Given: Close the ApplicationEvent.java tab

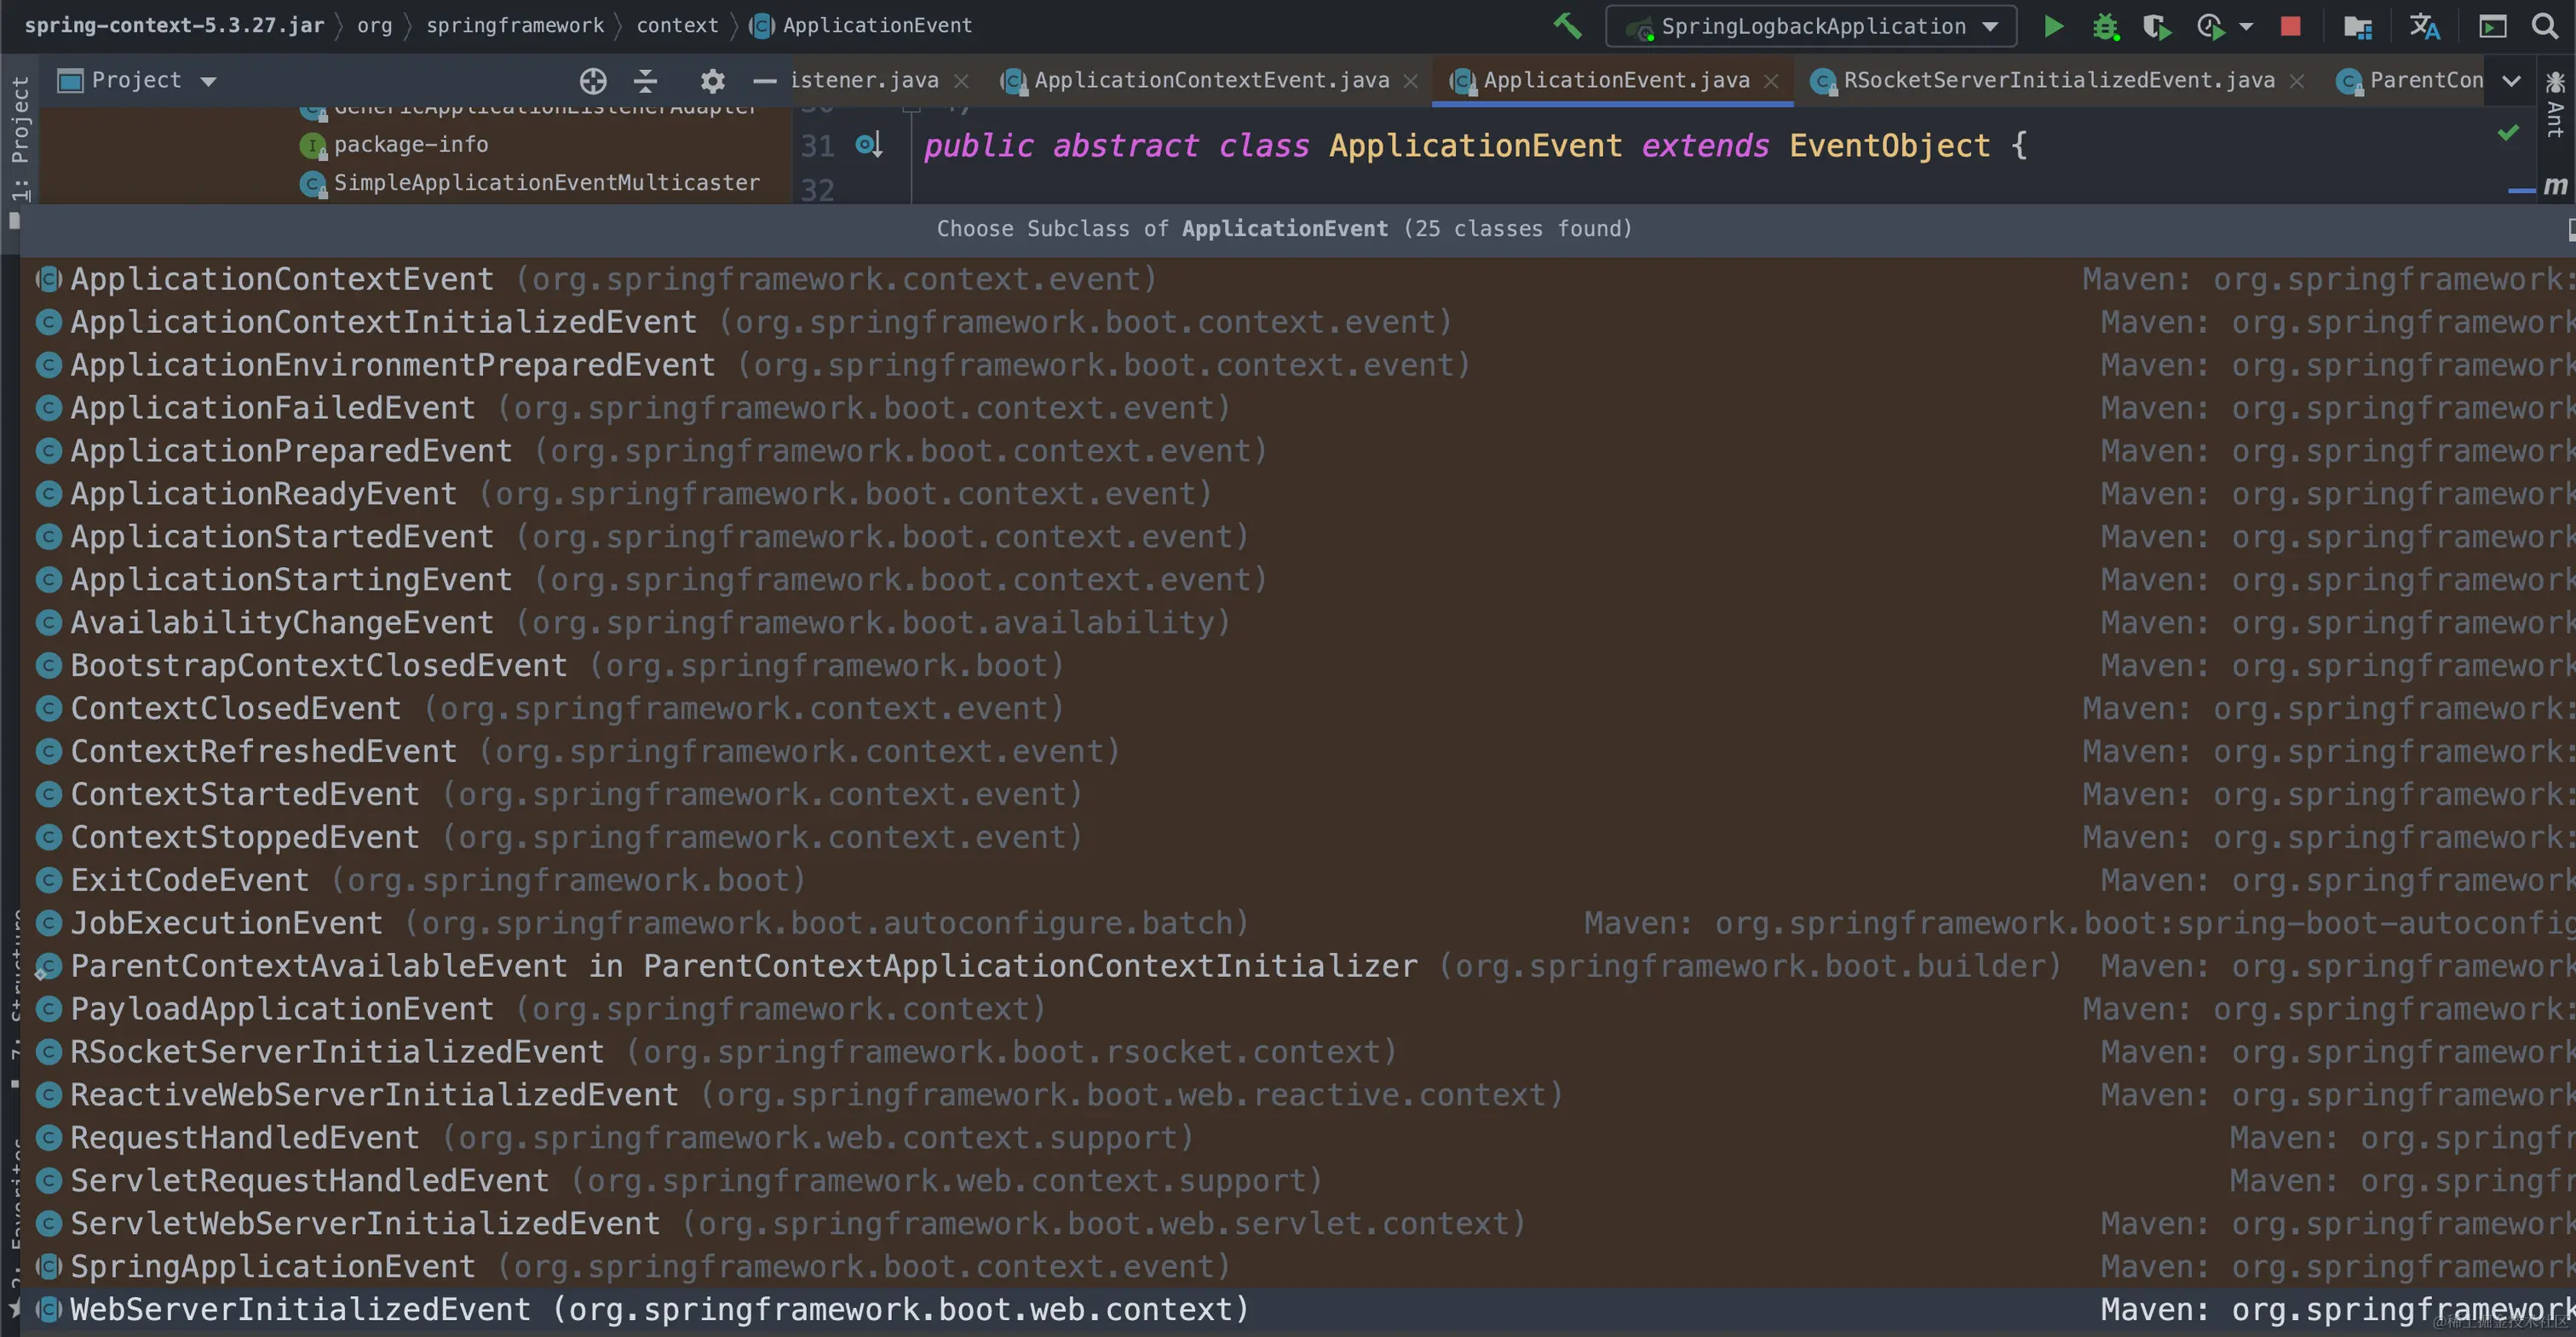Looking at the screenshot, I should coord(1771,81).
